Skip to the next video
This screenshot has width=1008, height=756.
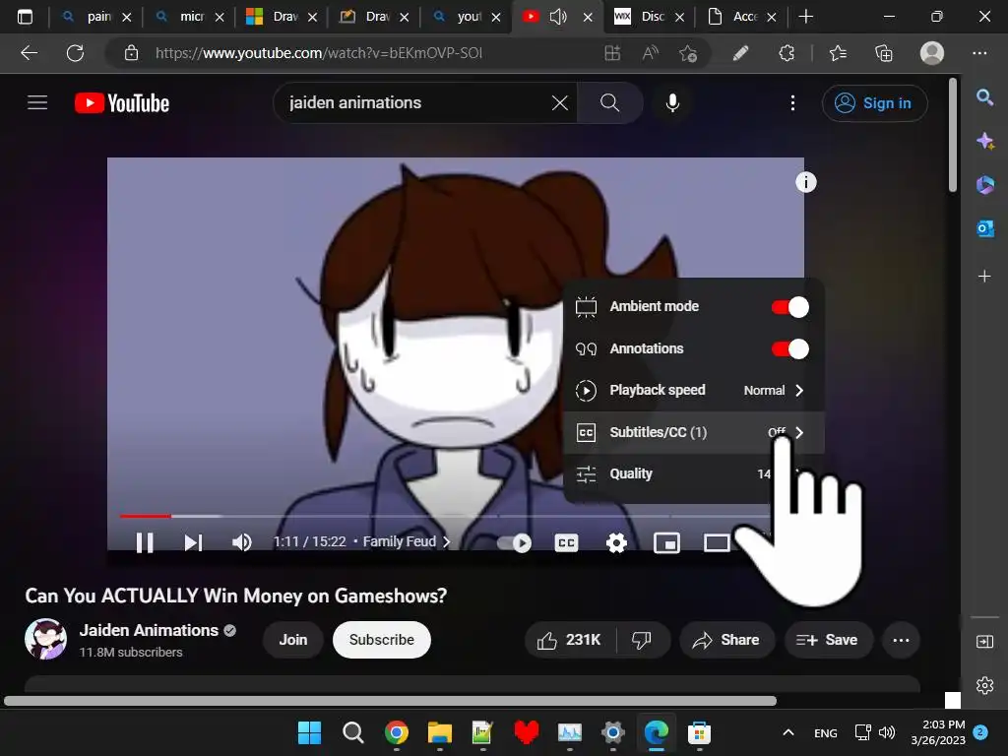pos(193,542)
